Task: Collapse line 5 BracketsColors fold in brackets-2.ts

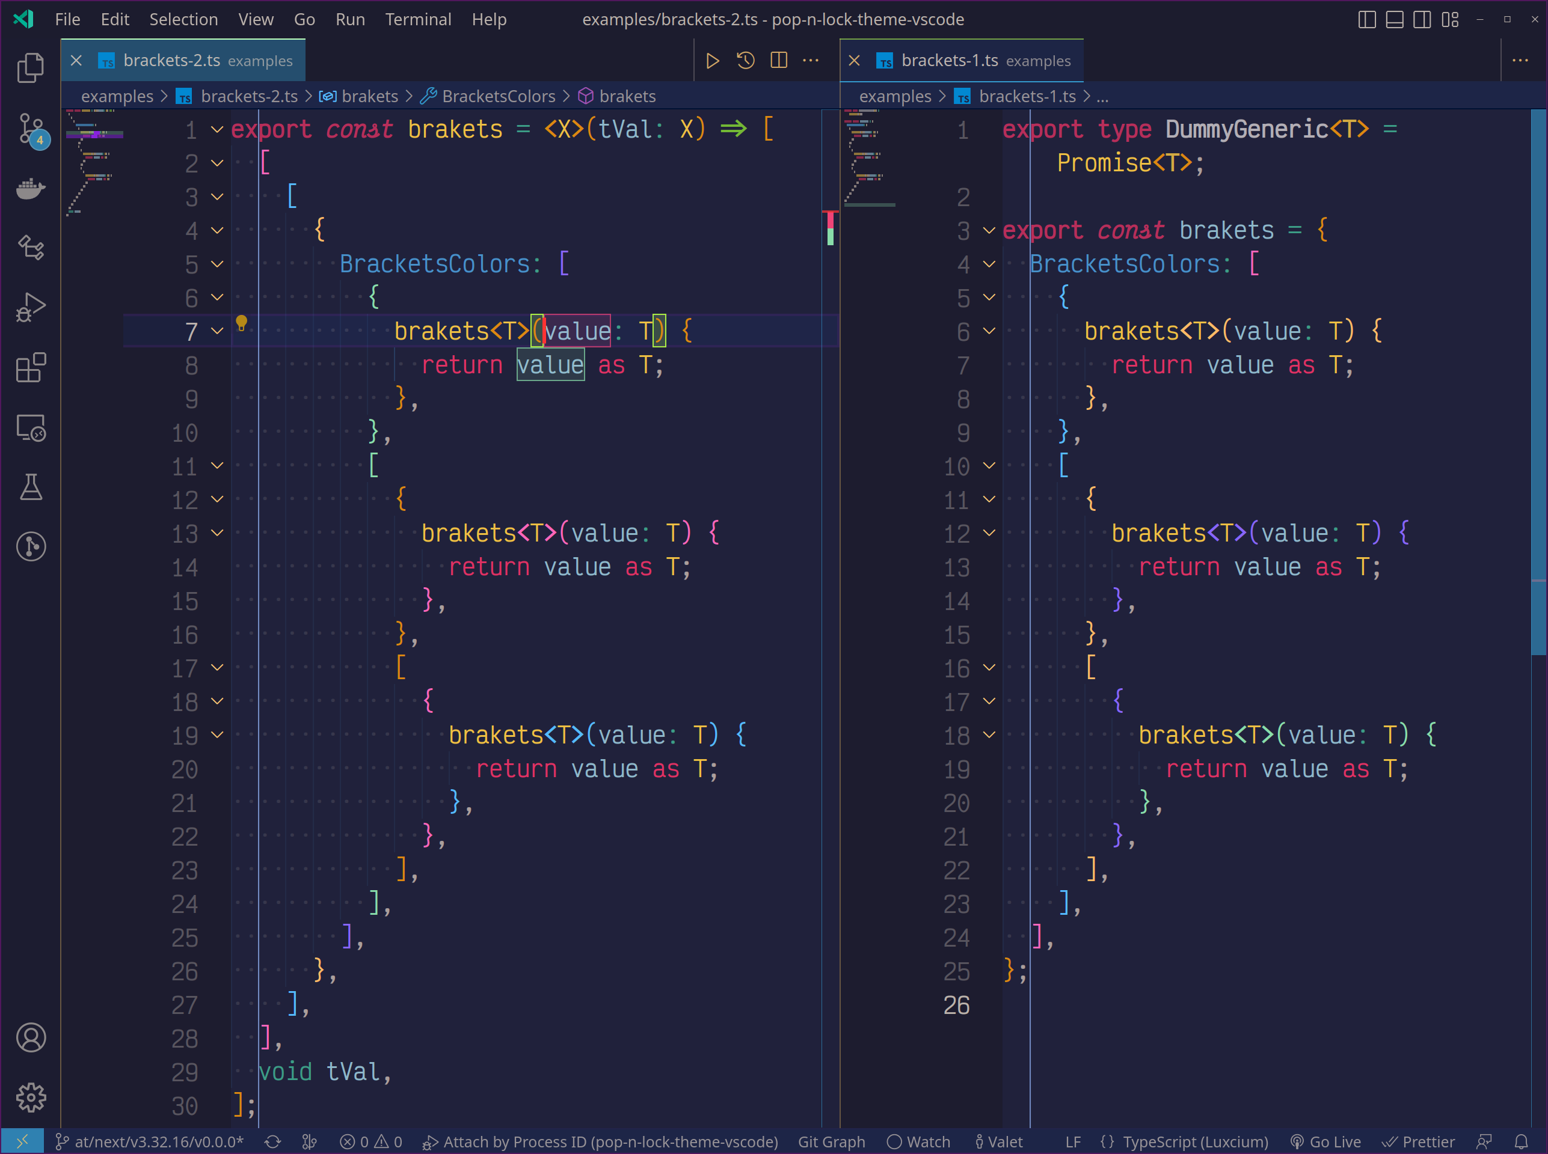Action: [x=217, y=264]
